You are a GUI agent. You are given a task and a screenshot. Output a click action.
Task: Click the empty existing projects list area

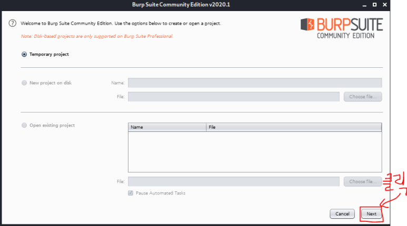pos(255,151)
